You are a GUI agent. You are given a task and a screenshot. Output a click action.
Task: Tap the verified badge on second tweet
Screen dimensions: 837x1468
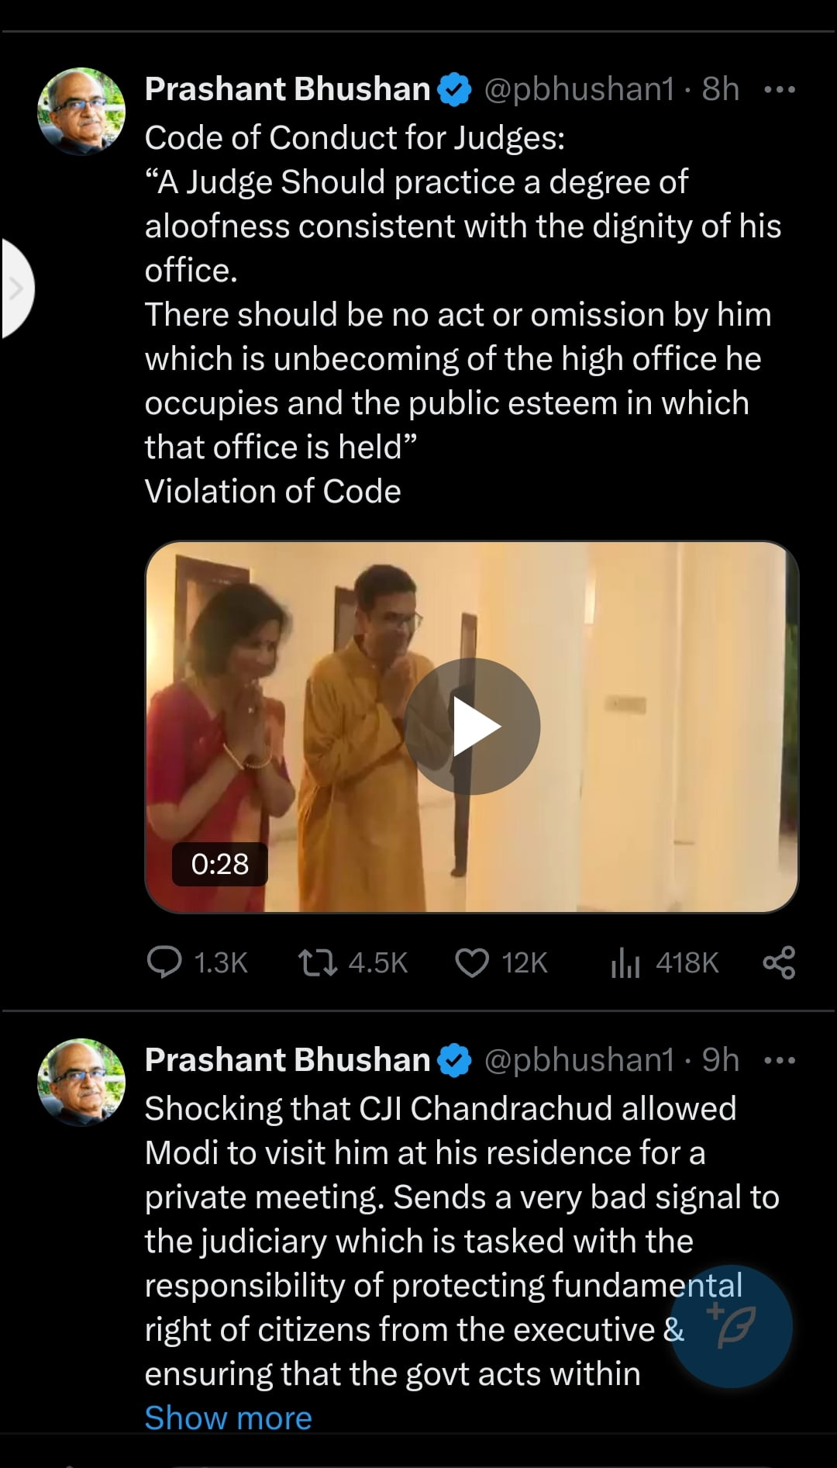[455, 1060]
